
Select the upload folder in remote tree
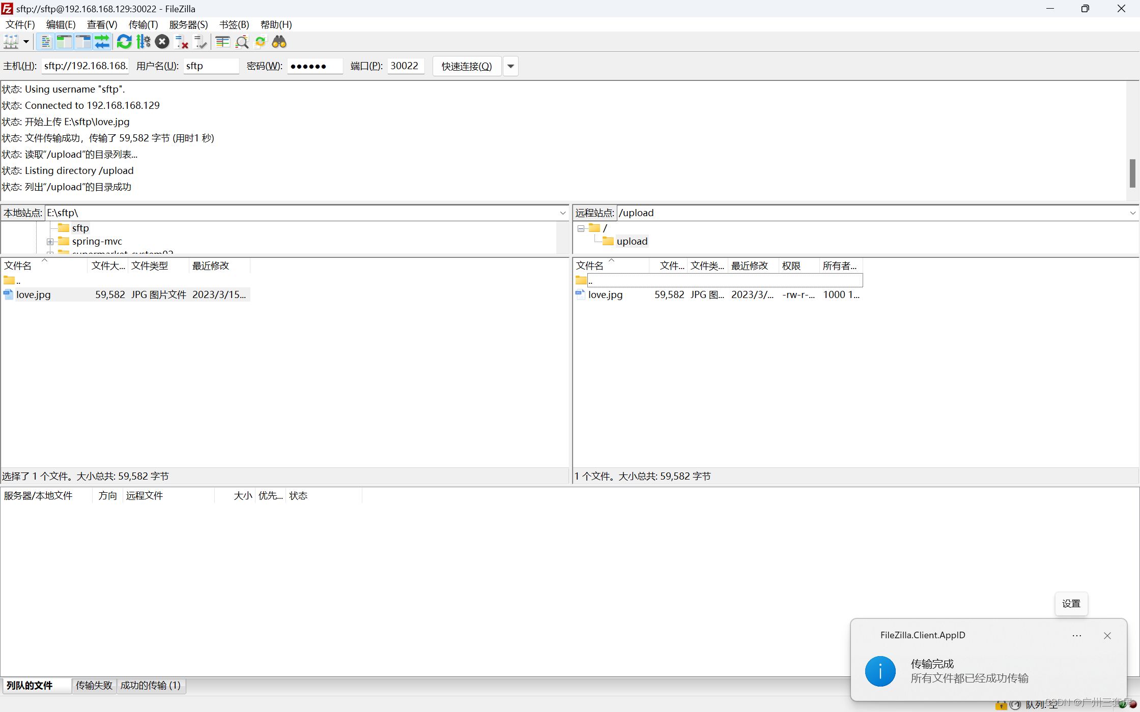(x=632, y=242)
